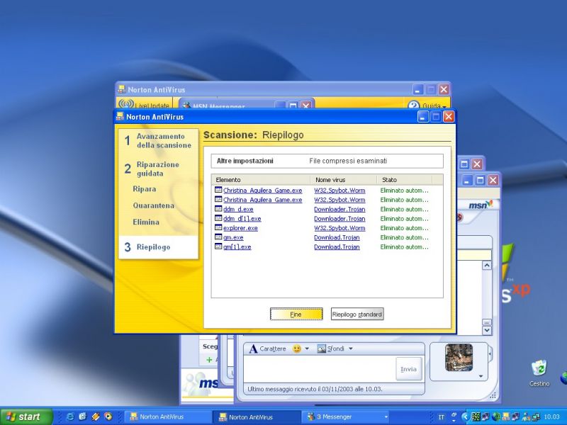The image size is (567, 425).
Task: Open ddm_d.exe file link
Action: (238, 209)
